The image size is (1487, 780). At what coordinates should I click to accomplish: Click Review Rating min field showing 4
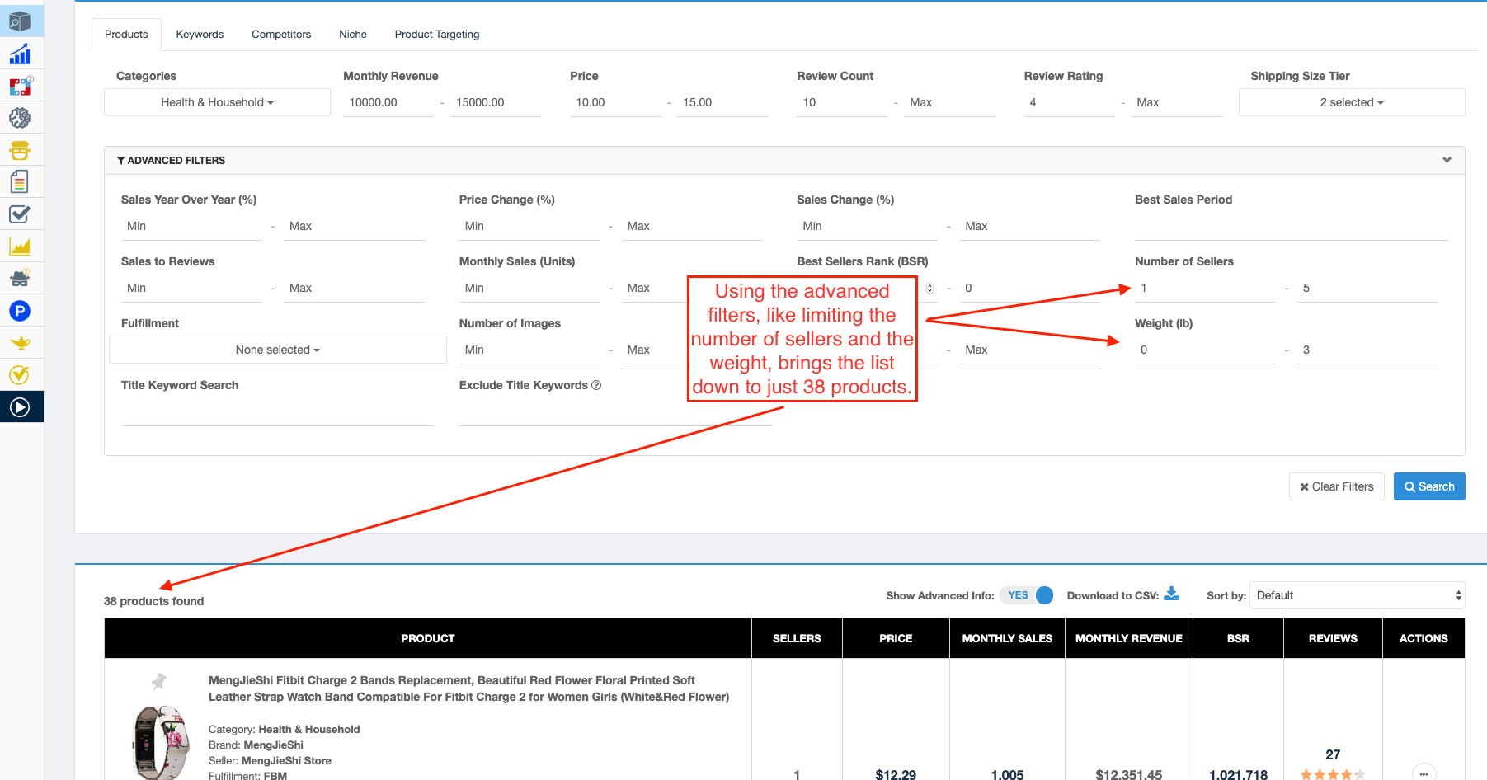pyautogui.click(x=1069, y=102)
